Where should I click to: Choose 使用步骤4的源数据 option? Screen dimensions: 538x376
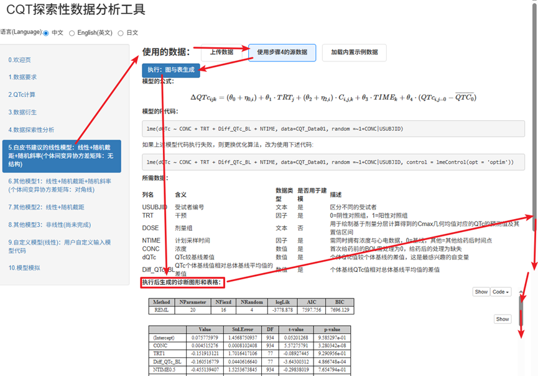tap(282, 53)
